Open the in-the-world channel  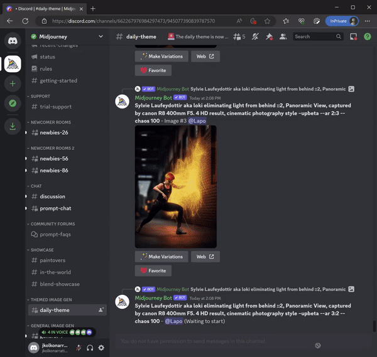tap(67, 272)
